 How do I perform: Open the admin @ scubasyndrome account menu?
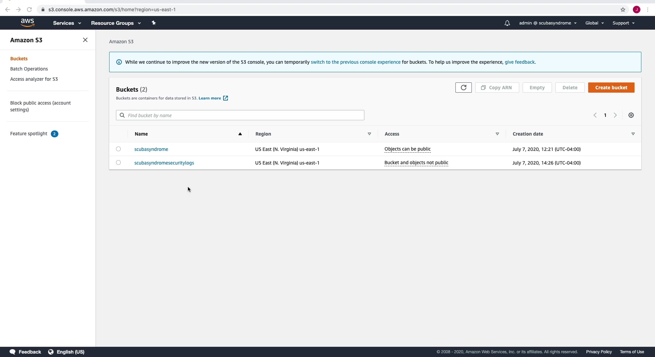pos(548,23)
